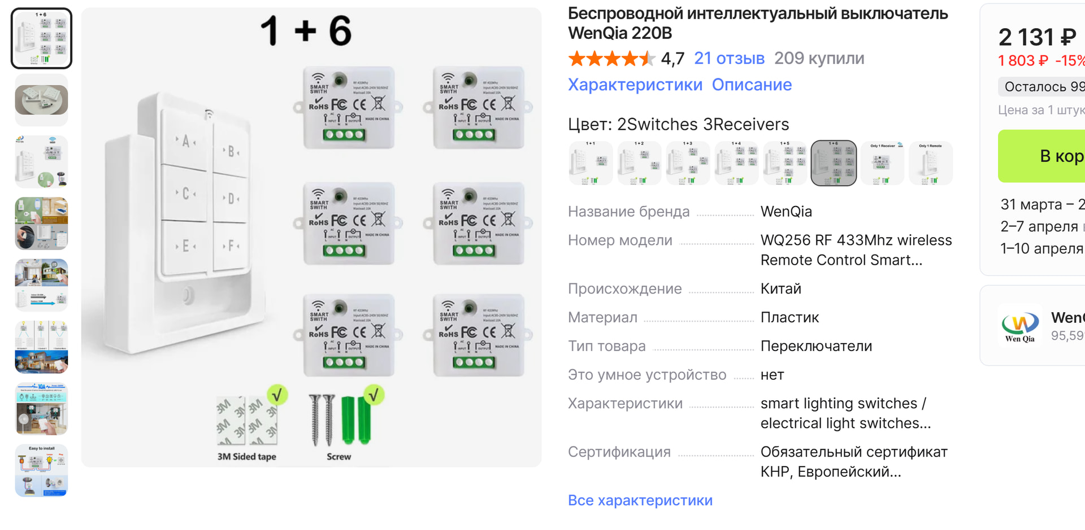
Task: Choose the '1+2' variant option
Action: [639, 163]
